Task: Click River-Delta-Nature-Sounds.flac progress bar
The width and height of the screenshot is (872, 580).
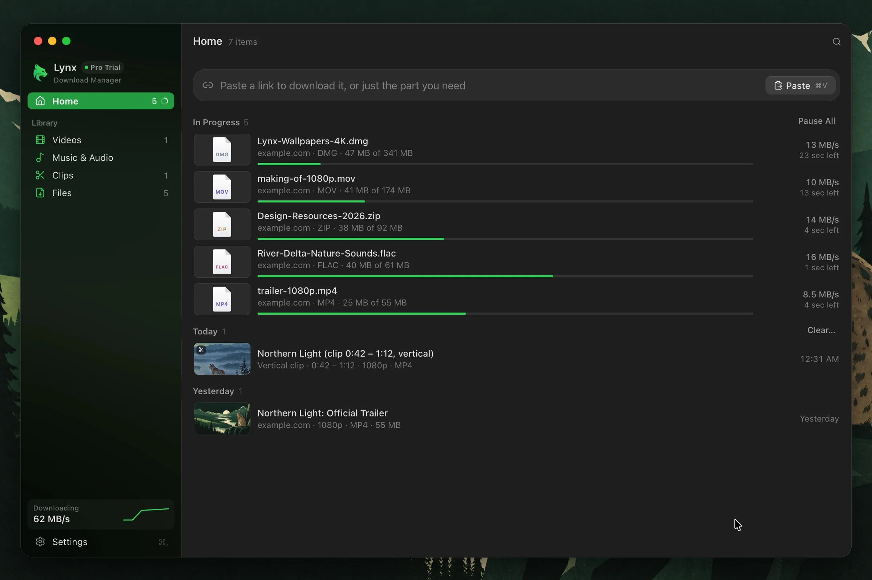Action: 505,276
